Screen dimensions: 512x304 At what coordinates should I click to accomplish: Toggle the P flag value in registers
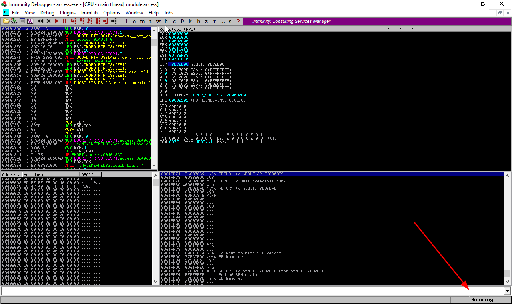point(165,73)
